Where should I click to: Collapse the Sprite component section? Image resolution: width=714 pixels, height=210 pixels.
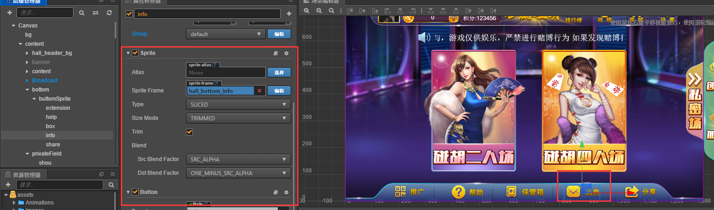coord(128,53)
